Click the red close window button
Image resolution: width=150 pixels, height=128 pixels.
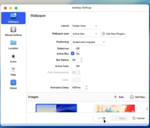tap(5, 8)
